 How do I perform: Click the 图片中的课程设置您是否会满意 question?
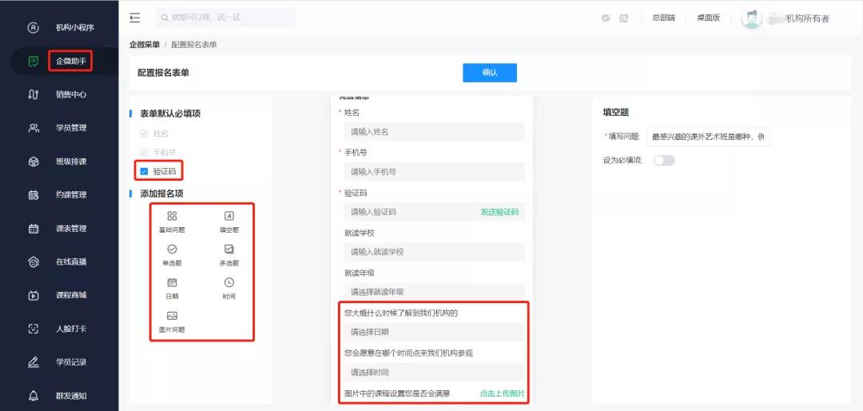coord(397,394)
